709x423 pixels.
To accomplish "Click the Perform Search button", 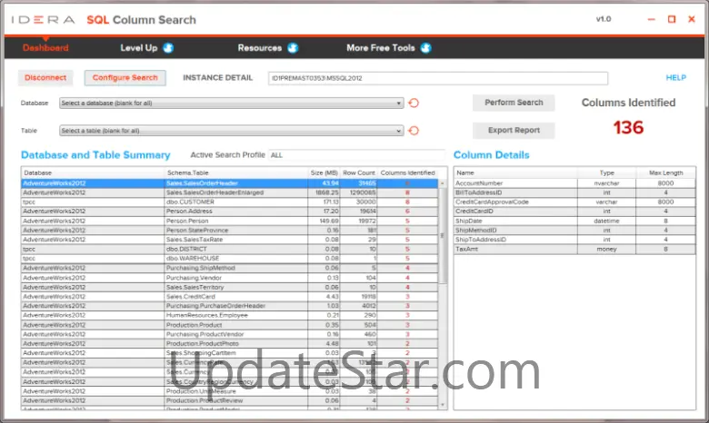I will [514, 103].
